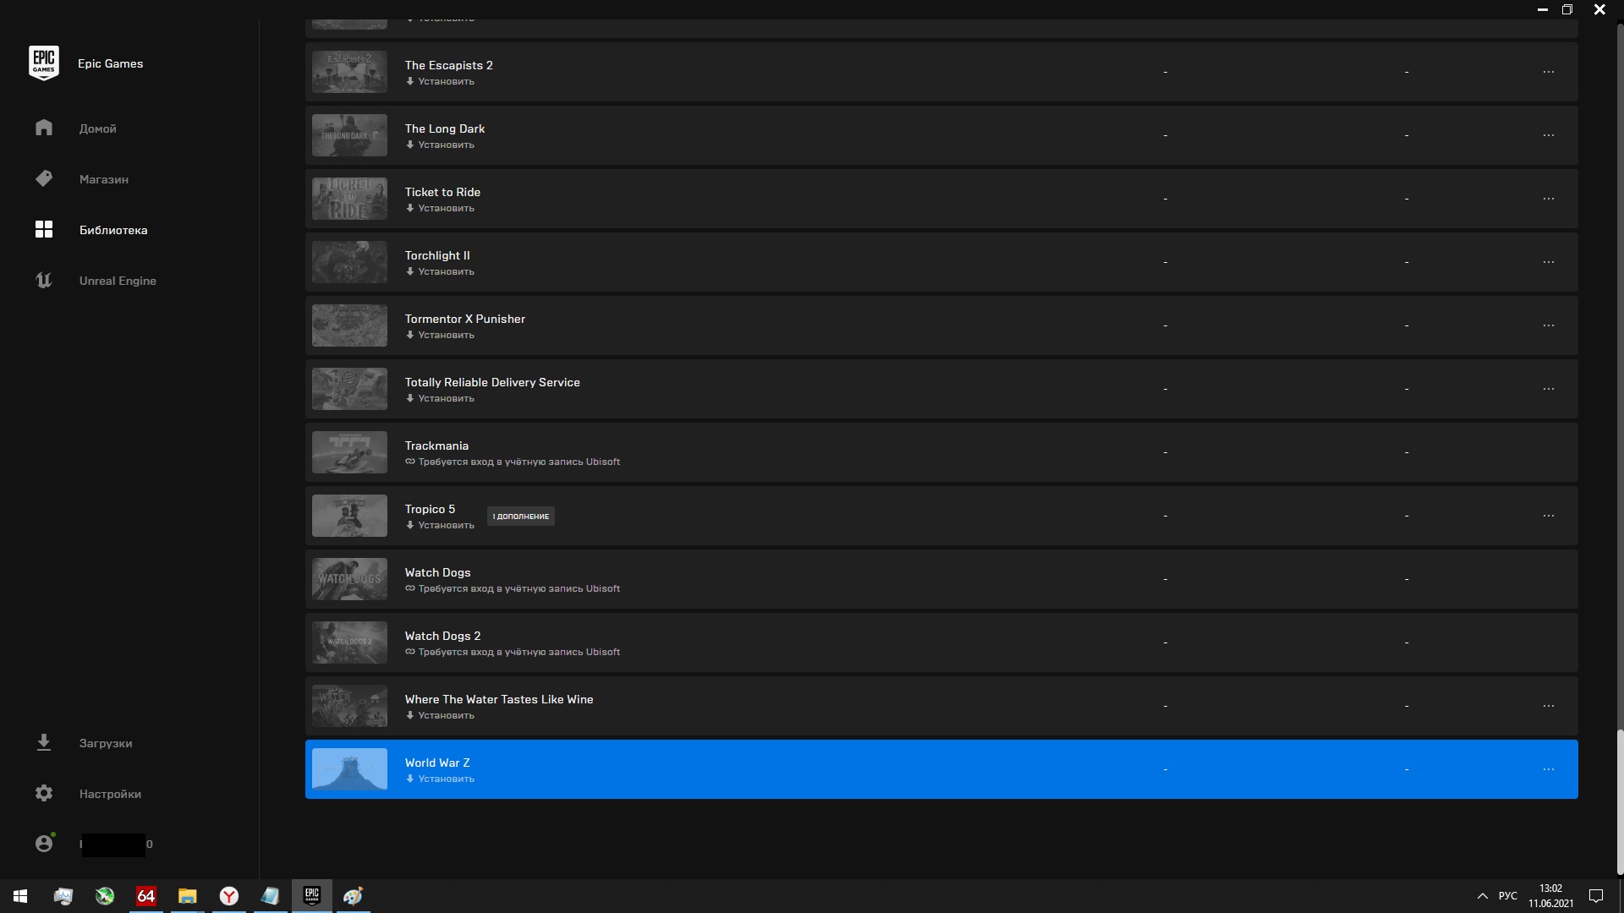Install Where The Water Tastes Like Wine
1624x913 pixels.
(x=440, y=716)
